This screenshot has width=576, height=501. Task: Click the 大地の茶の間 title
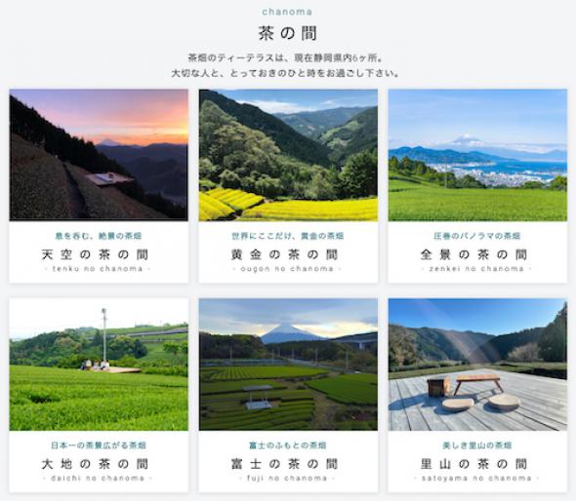click(95, 464)
